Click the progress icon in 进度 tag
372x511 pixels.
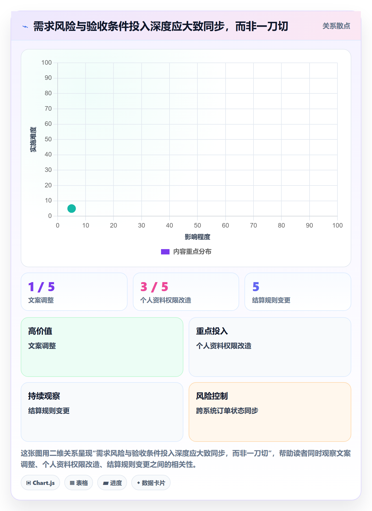coord(105,483)
